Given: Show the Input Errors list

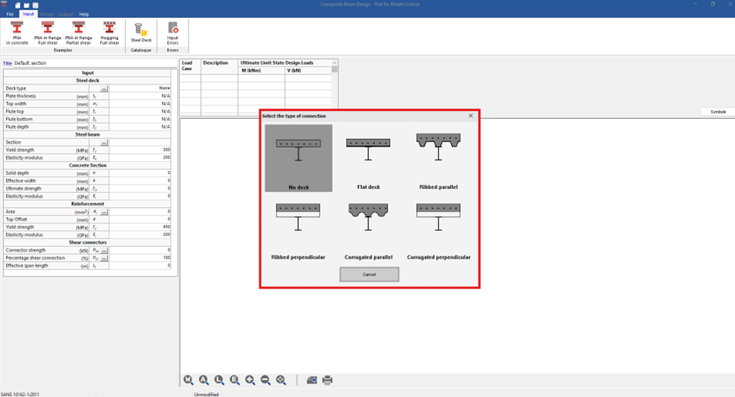Looking at the screenshot, I should coord(173,33).
